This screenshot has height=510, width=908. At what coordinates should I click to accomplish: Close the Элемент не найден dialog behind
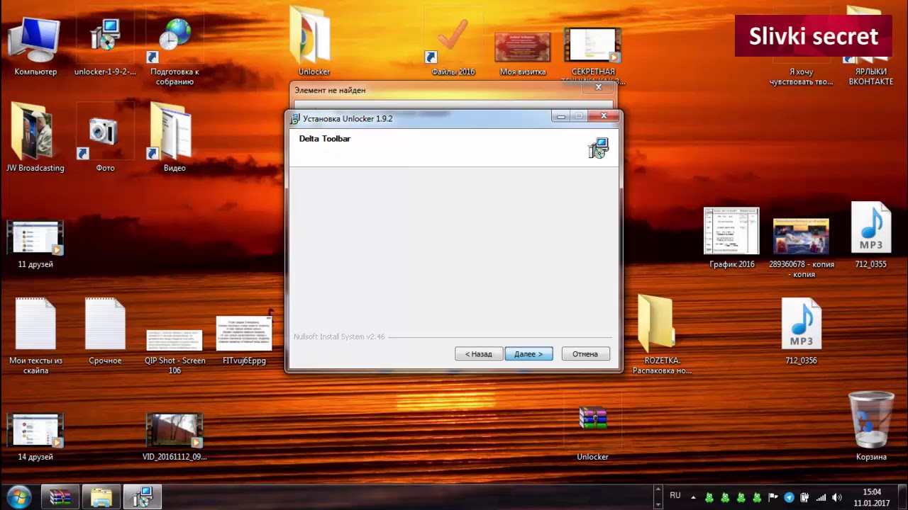598,87
